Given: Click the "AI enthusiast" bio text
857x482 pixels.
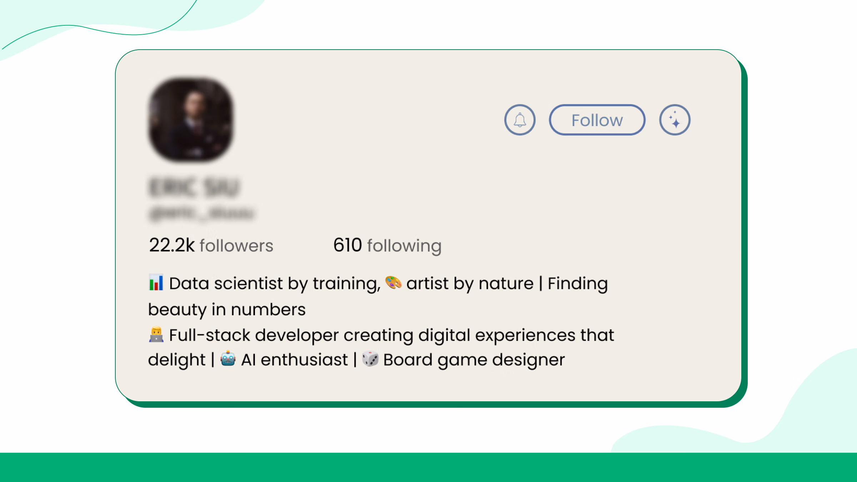Looking at the screenshot, I should 294,360.
